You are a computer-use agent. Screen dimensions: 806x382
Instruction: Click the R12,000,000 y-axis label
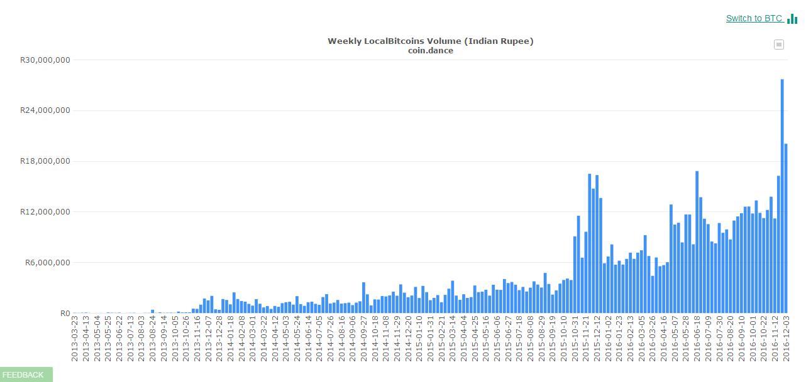point(45,212)
